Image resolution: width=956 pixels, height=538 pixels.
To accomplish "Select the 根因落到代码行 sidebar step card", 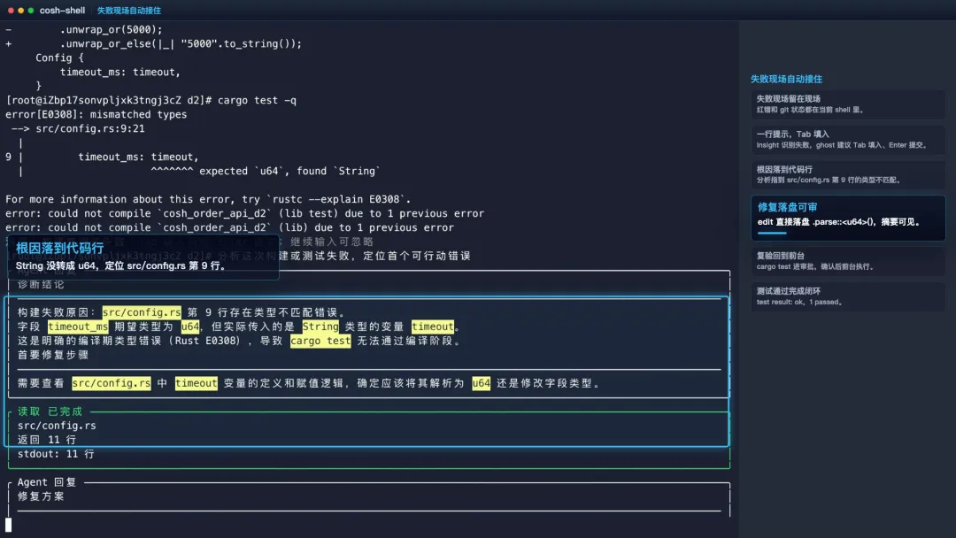I will 848,174.
